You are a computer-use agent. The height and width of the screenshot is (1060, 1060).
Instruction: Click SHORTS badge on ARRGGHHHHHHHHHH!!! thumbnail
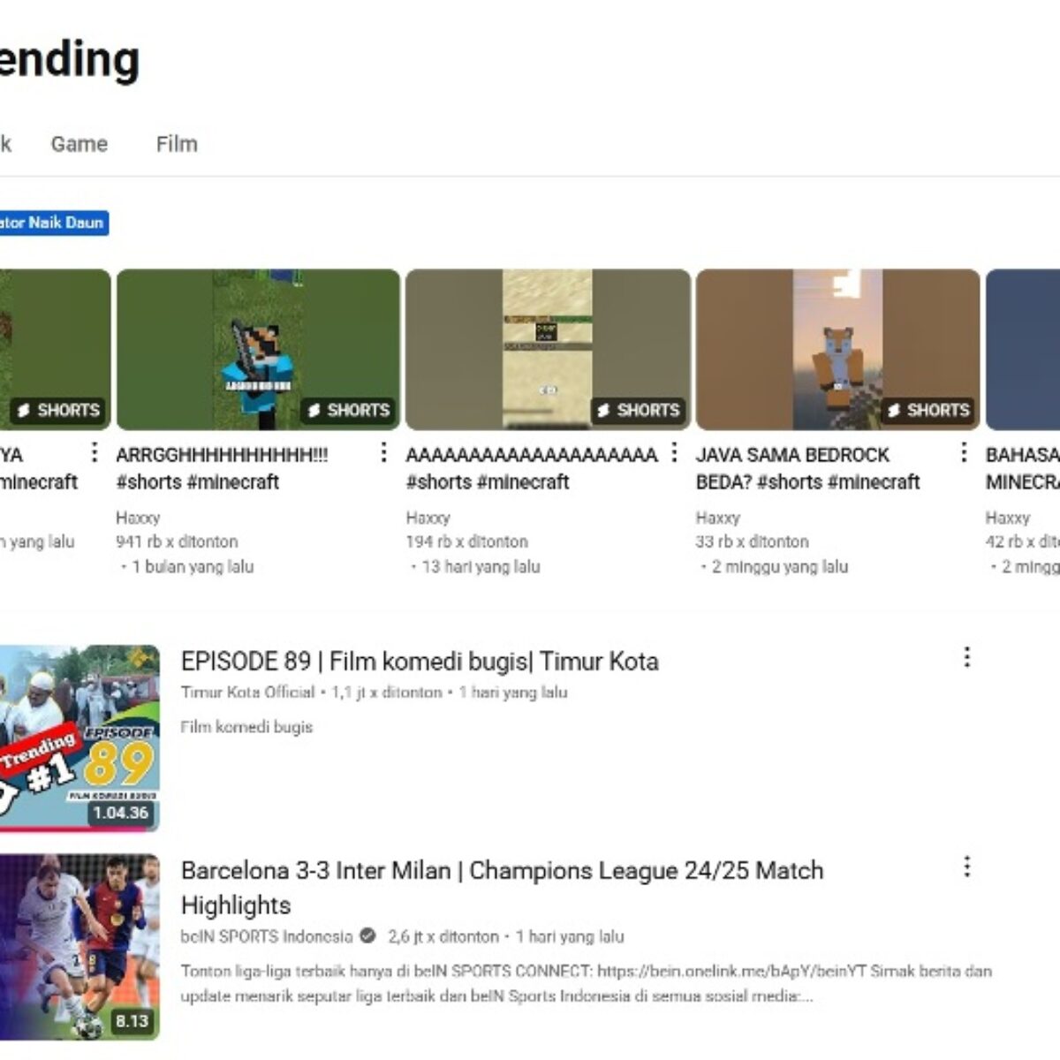point(348,410)
